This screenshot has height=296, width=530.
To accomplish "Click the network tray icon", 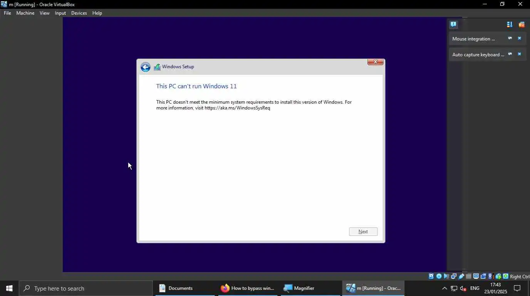I will pos(454,288).
